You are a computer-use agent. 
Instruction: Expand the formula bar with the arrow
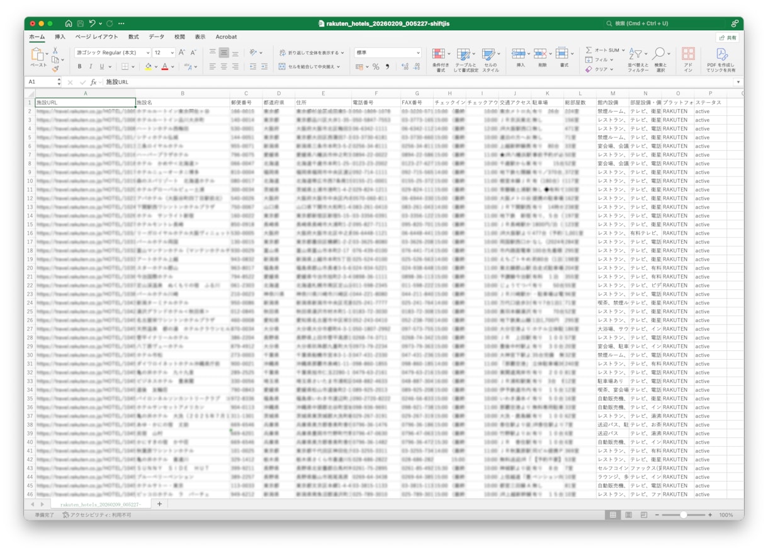738,82
